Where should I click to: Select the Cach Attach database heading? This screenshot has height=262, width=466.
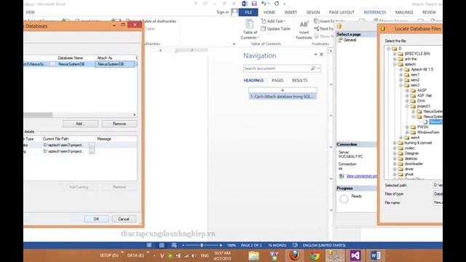(283, 97)
